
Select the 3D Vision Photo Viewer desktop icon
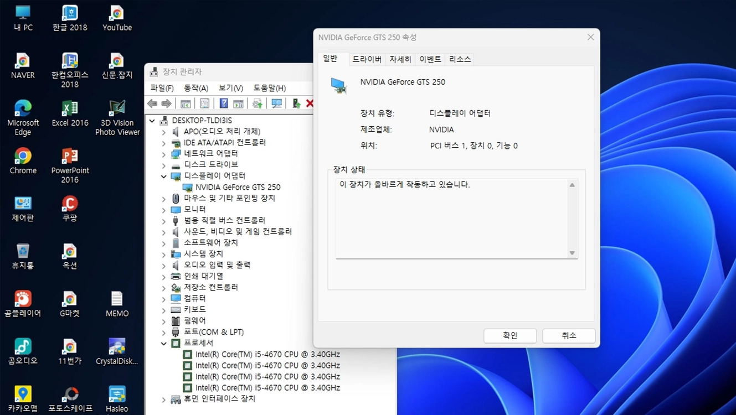[x=117, y=118]
